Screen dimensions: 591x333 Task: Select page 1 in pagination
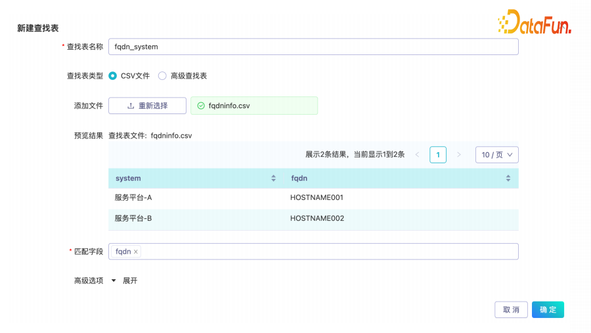[438, 155]
